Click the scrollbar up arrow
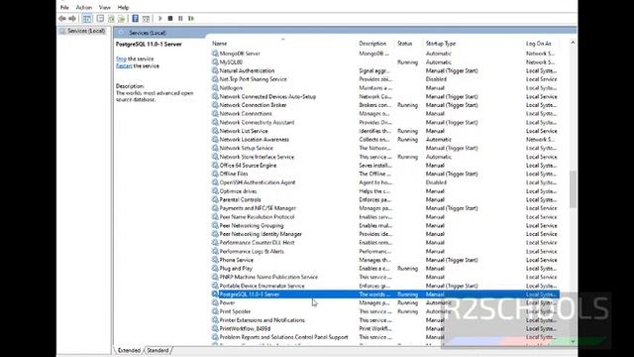 [x=573, y=43]
